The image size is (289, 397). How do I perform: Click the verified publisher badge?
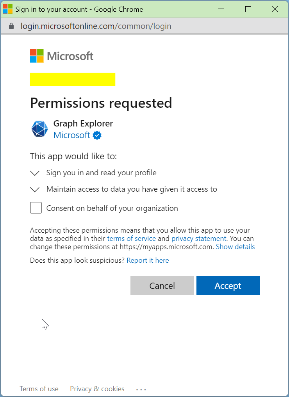click(x=97, y=135)
